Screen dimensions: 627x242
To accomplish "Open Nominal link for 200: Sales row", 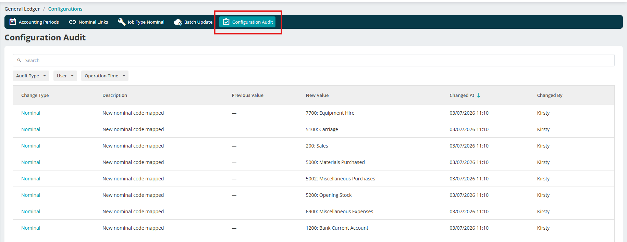I will click(x=31, y=146).
